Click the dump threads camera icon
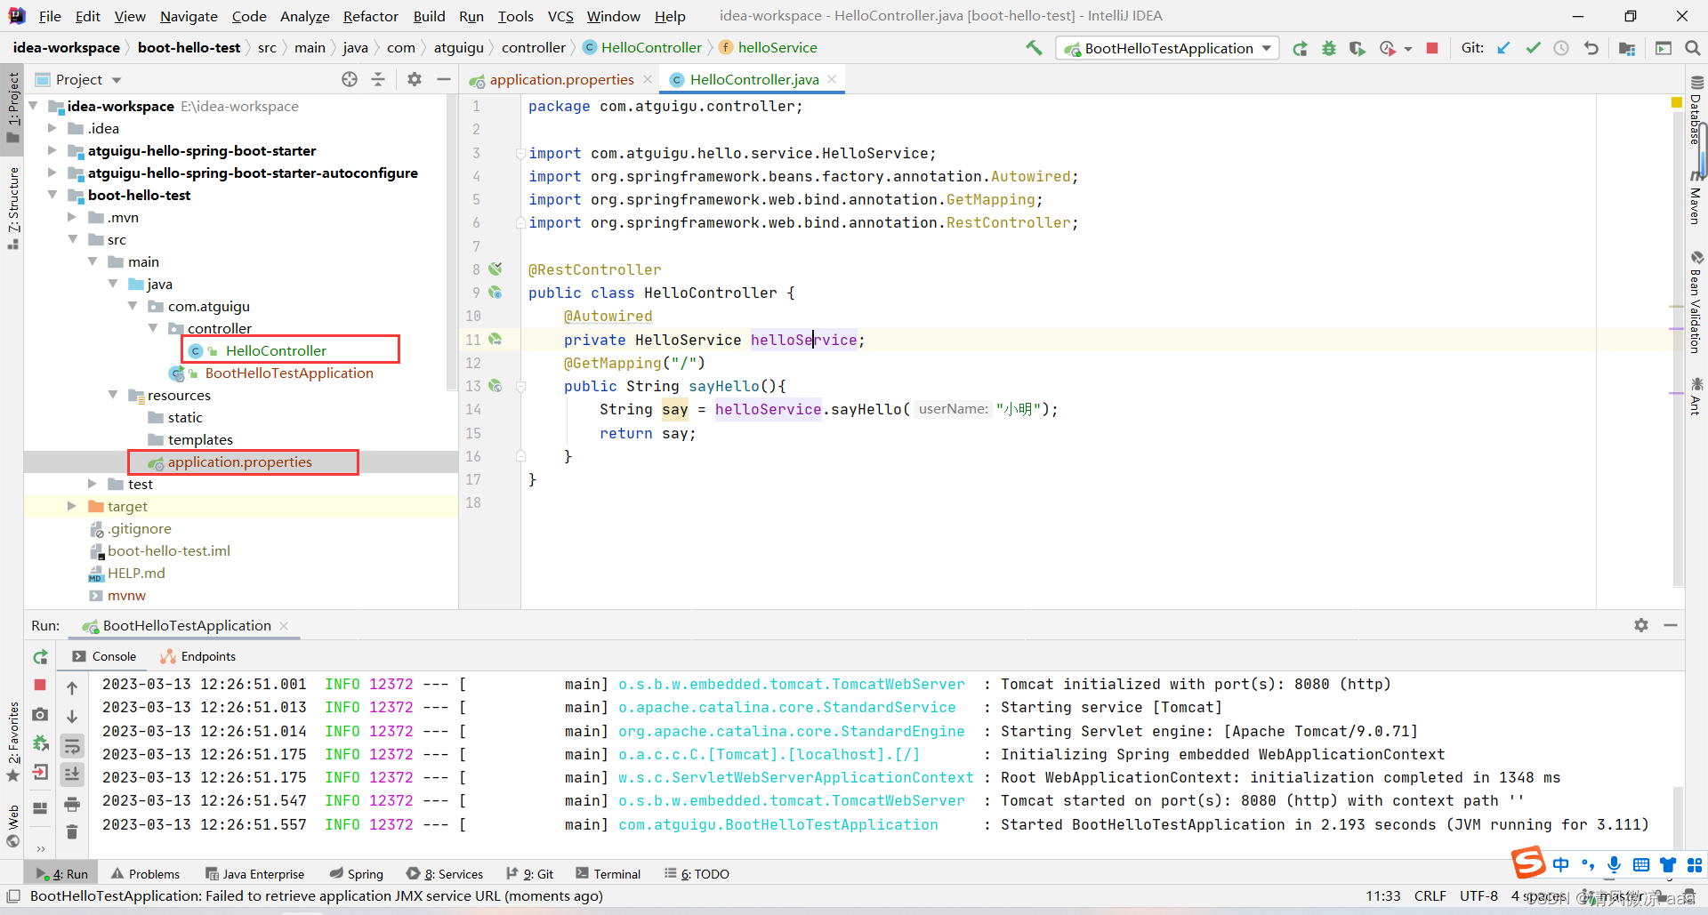Screen dimensions: 1708x915 (40, 714)
